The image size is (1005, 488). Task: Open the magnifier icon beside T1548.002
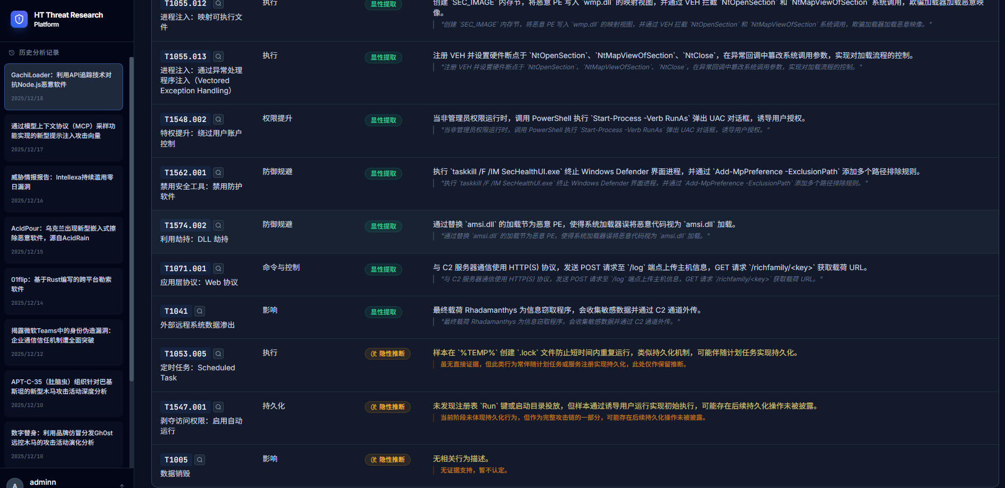point(218,119)
